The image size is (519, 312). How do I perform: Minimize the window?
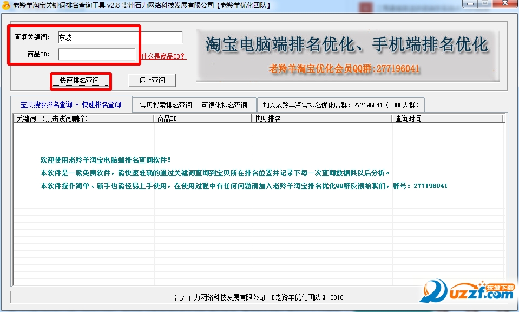[470, 4]
